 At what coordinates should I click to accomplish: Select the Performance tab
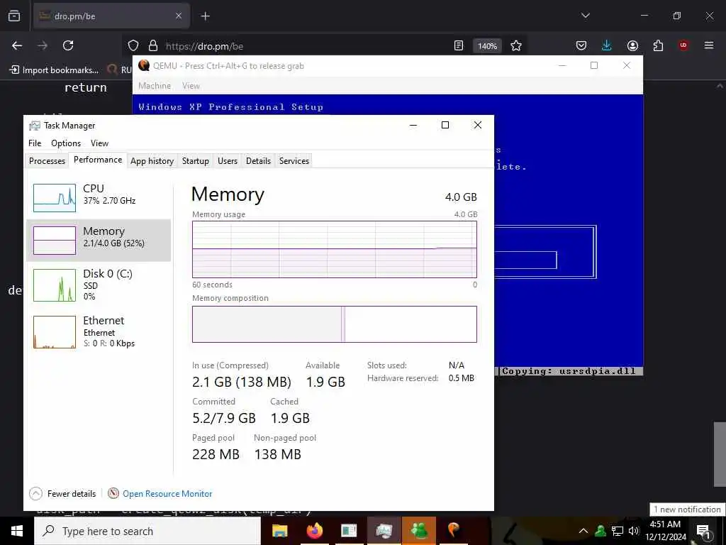click(98, 160)
